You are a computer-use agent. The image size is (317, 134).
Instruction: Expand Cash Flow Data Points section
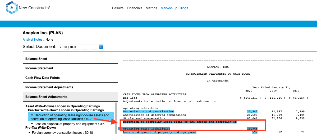click(x=70, y=78)
